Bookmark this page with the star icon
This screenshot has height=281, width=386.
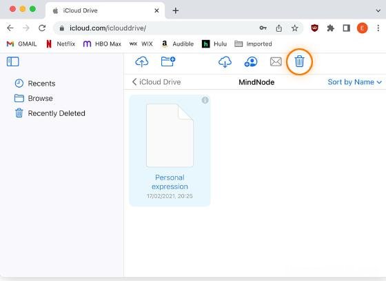click(x=295, y=28)
